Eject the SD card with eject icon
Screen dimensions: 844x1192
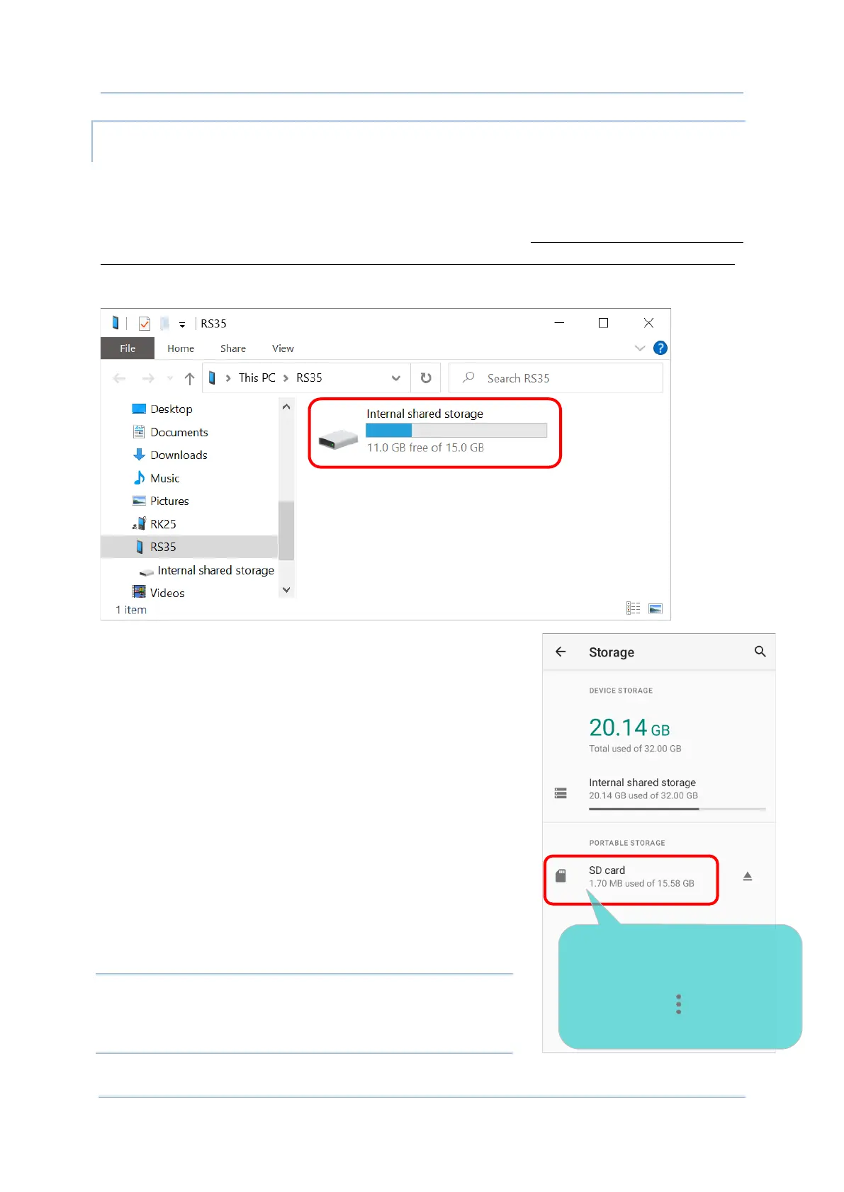(x=747, y=877)
